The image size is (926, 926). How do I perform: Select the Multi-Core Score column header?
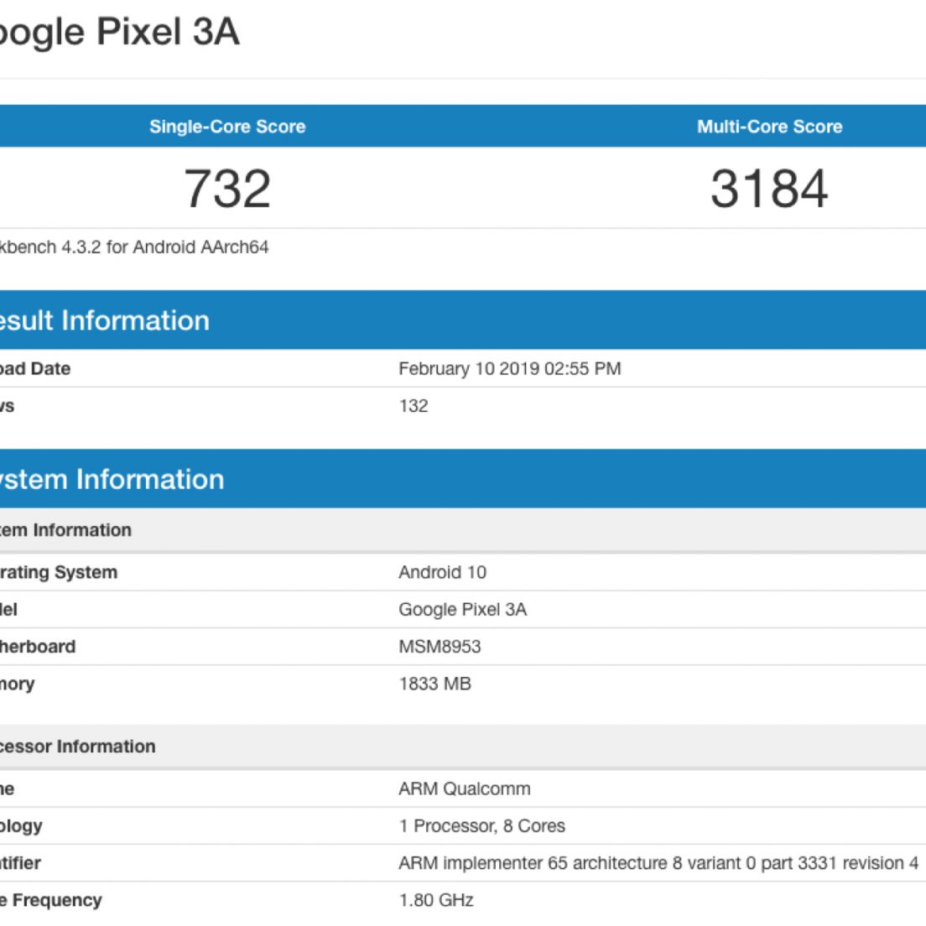pos(769,127)
